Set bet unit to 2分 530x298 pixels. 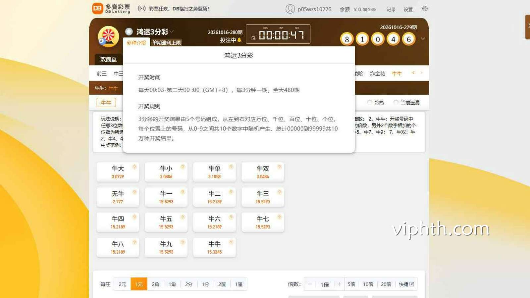click(x=189, y=284)
